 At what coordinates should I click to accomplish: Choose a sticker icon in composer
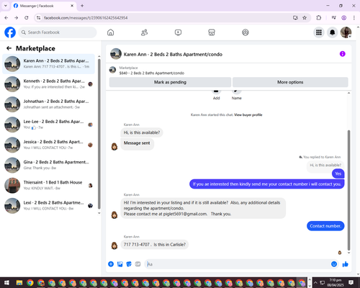coord(129,264)
